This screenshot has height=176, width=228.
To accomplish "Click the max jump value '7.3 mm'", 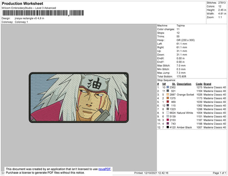I will pos(181,73).
